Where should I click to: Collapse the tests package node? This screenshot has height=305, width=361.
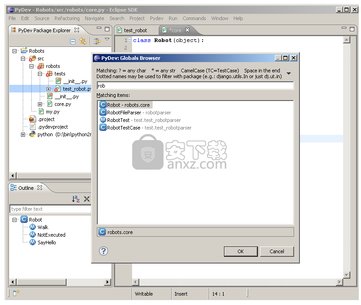coord(40,74)
